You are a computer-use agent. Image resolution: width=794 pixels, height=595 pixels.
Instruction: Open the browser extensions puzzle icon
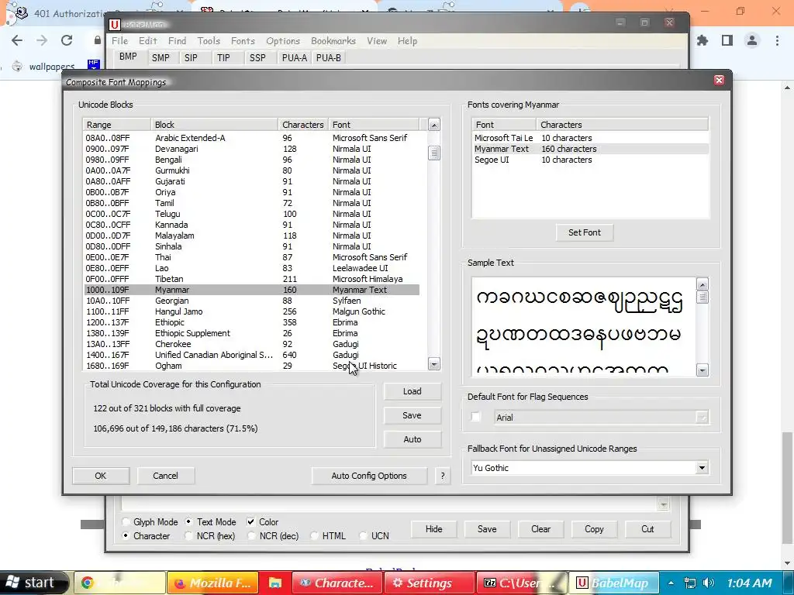(703, 40)
